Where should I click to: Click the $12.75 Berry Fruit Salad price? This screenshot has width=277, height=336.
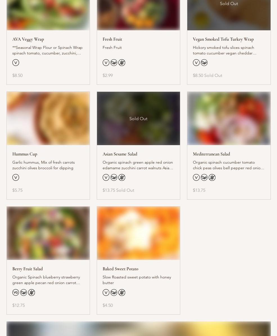(x=19, y=305)
